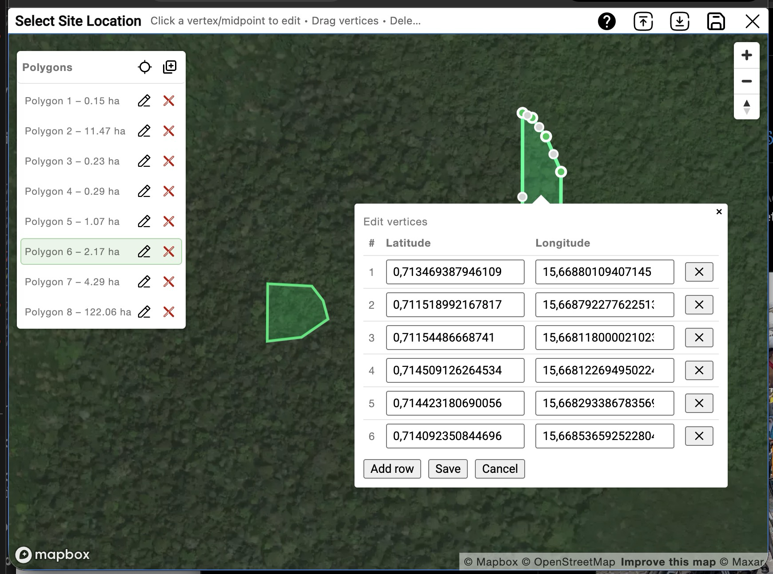Viewport: 773px width, 574px height.
Task: Zoom in using the plus button
Action: click(746, 55)
